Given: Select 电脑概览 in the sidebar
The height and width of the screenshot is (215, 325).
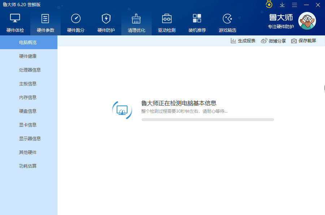Looking at the screenshot, I should [29, 42].
